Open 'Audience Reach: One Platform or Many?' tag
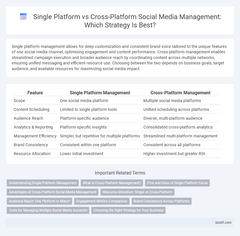Image resolution: width=240 pixels, height=236 pixels. [x=39, y=201]
